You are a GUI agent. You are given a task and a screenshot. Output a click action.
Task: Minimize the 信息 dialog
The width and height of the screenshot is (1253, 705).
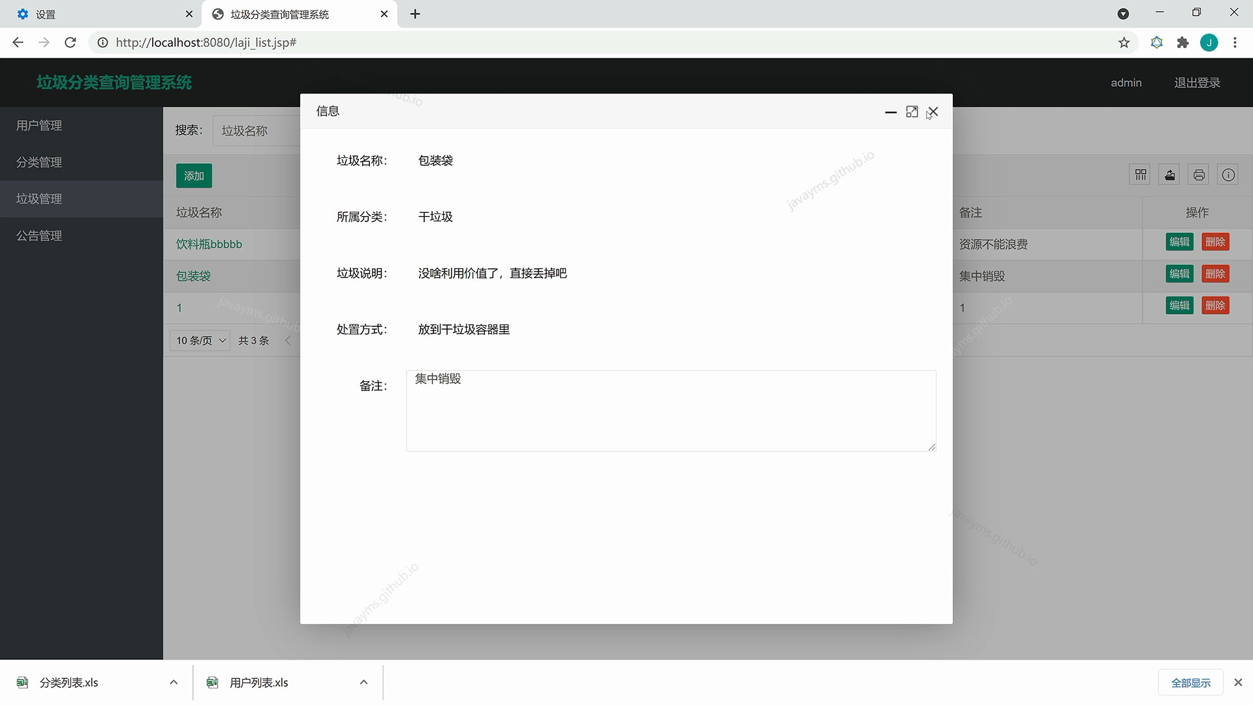pos(891,112)
